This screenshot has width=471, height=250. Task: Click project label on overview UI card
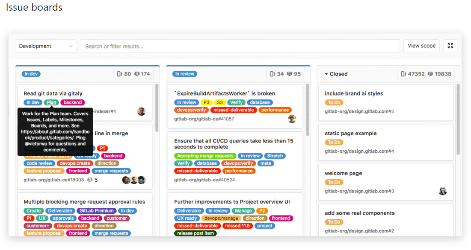tap(265, 226)
